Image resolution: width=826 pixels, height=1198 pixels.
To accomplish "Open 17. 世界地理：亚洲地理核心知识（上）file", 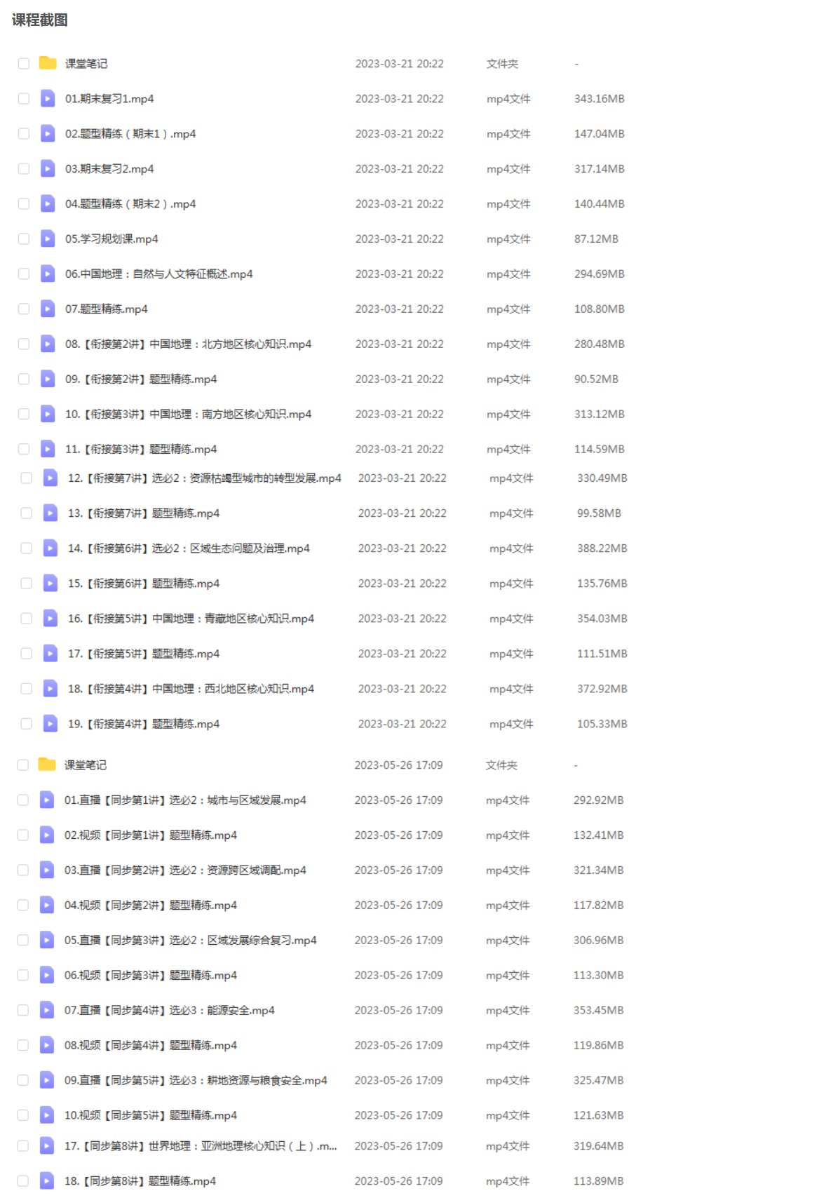I will coord(201,1145).
